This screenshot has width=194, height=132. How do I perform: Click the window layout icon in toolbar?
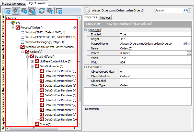coord(59,11)
